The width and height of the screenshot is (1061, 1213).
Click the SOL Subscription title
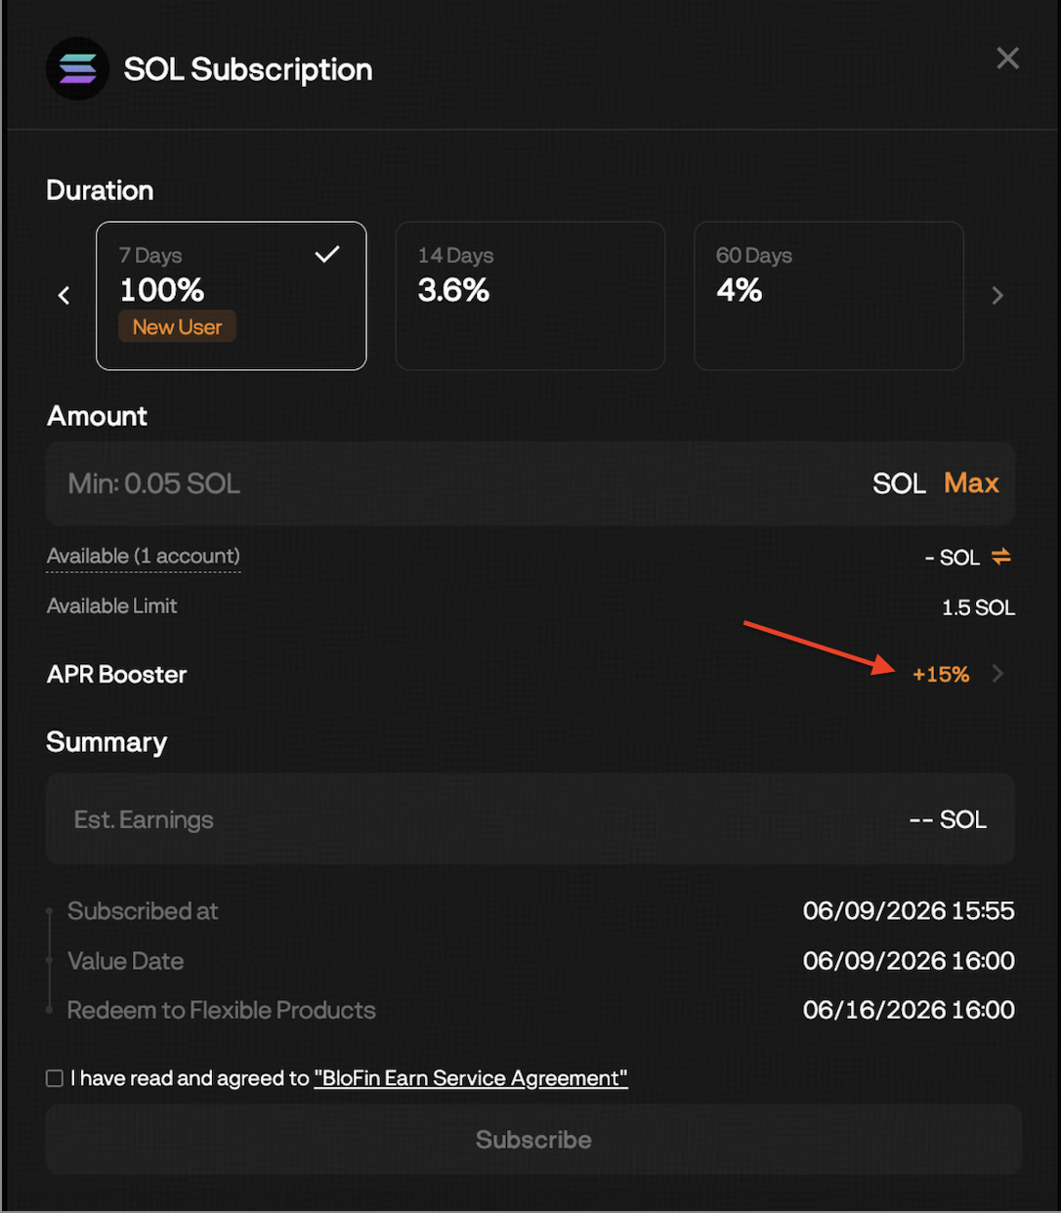pyautogui.click(x=248, y=69)
